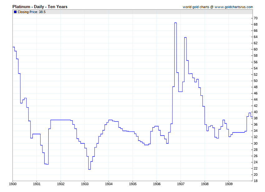The image size is (265, 192).
Task: Click the 40 value on the y-axis
Action: 255,112
